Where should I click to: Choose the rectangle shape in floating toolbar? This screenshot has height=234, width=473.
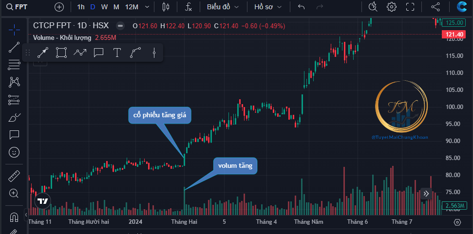pos(61,52)
